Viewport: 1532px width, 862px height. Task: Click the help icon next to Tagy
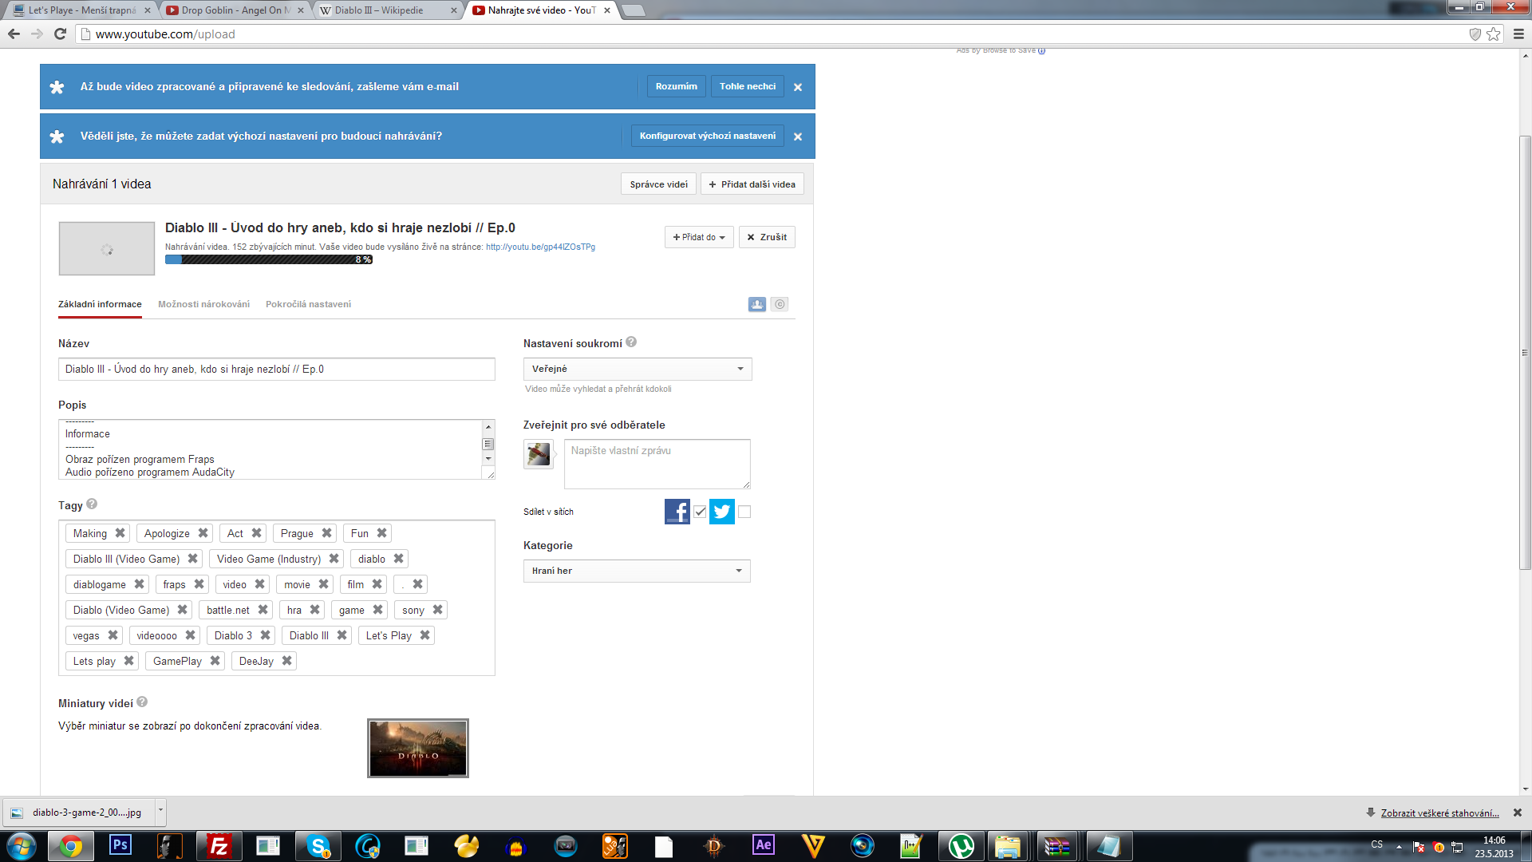coord(92,504)
